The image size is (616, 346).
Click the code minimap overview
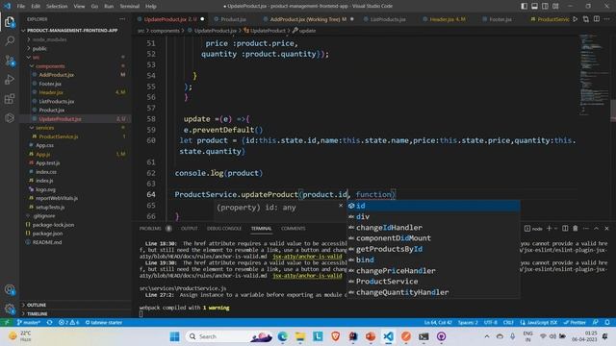(593, 75)
